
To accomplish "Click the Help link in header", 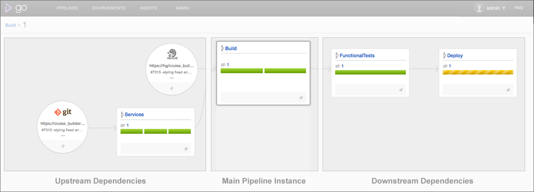I will pos(519,8).
